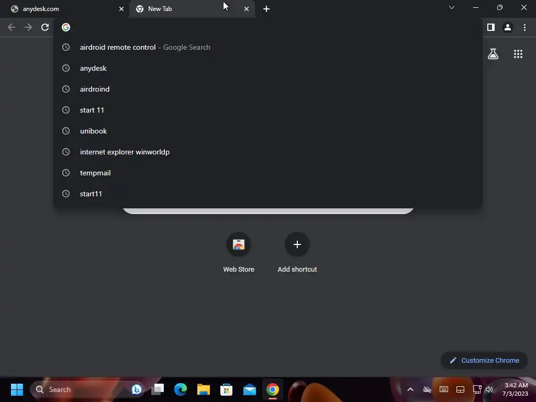Choose the unibook history suggestion

(268, 131)
